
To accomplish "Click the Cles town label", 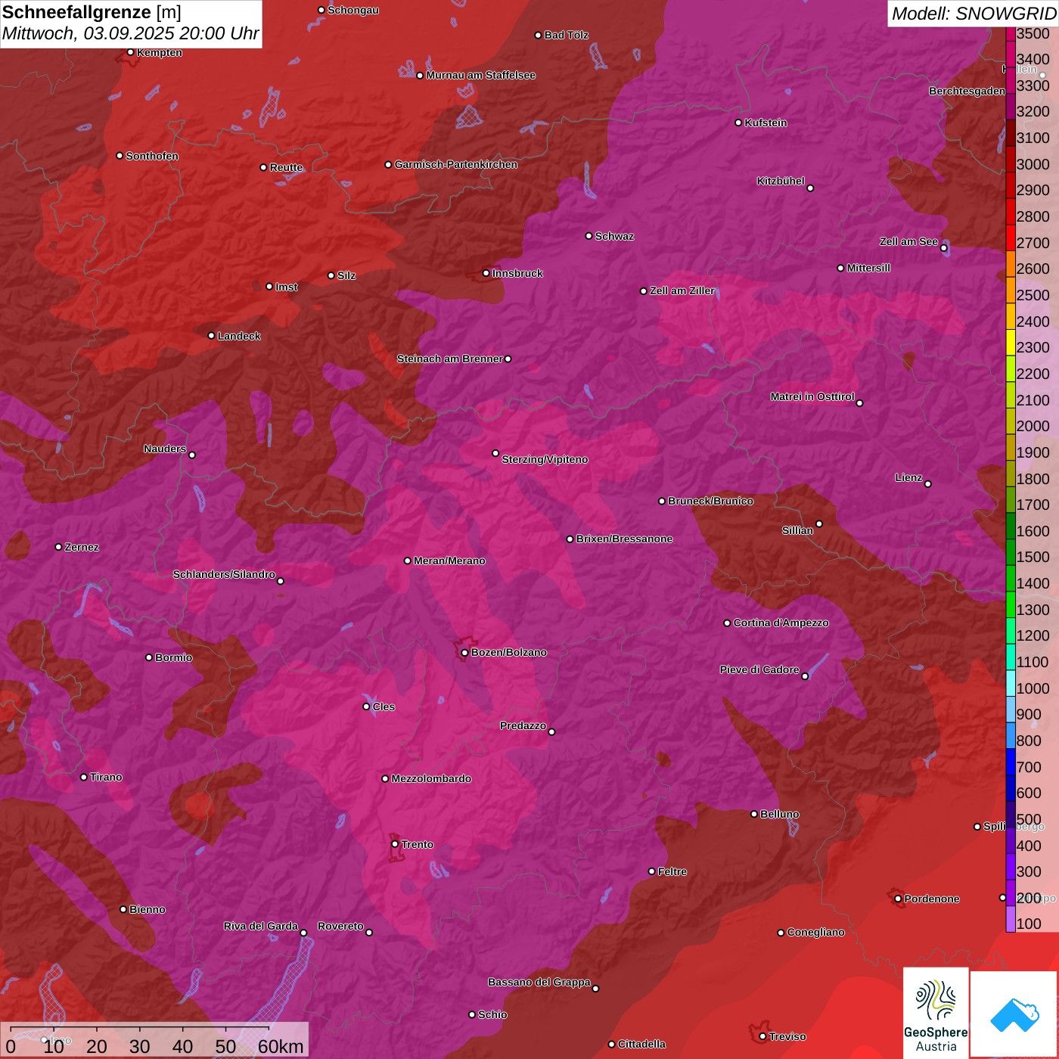I will [384, 707].
